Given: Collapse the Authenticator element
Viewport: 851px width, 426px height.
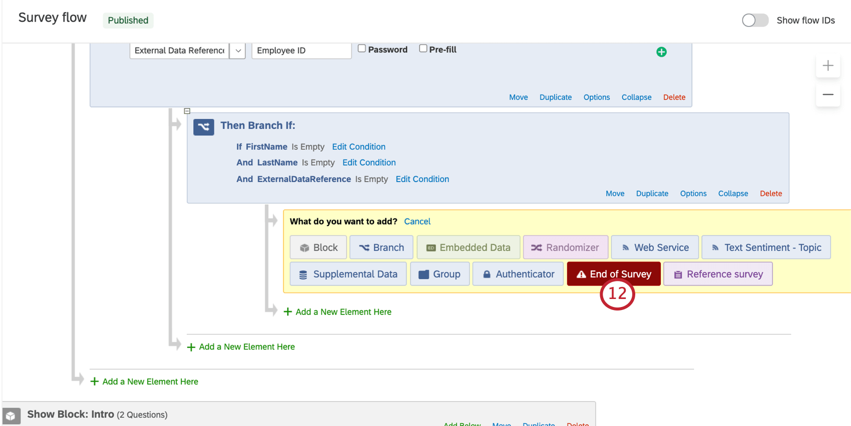Looking at the screenshot, I should (637, 97).
